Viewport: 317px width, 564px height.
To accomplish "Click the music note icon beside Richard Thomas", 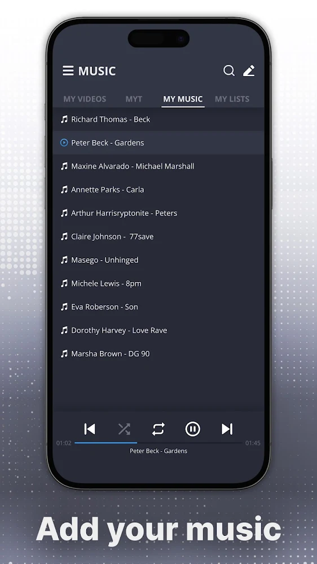I will click(64, 120).
